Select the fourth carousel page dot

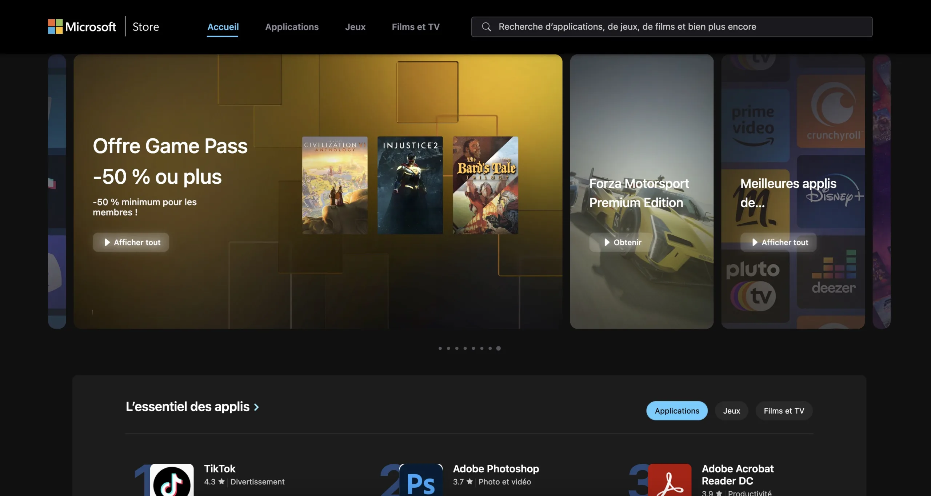[x=465, y=348]
